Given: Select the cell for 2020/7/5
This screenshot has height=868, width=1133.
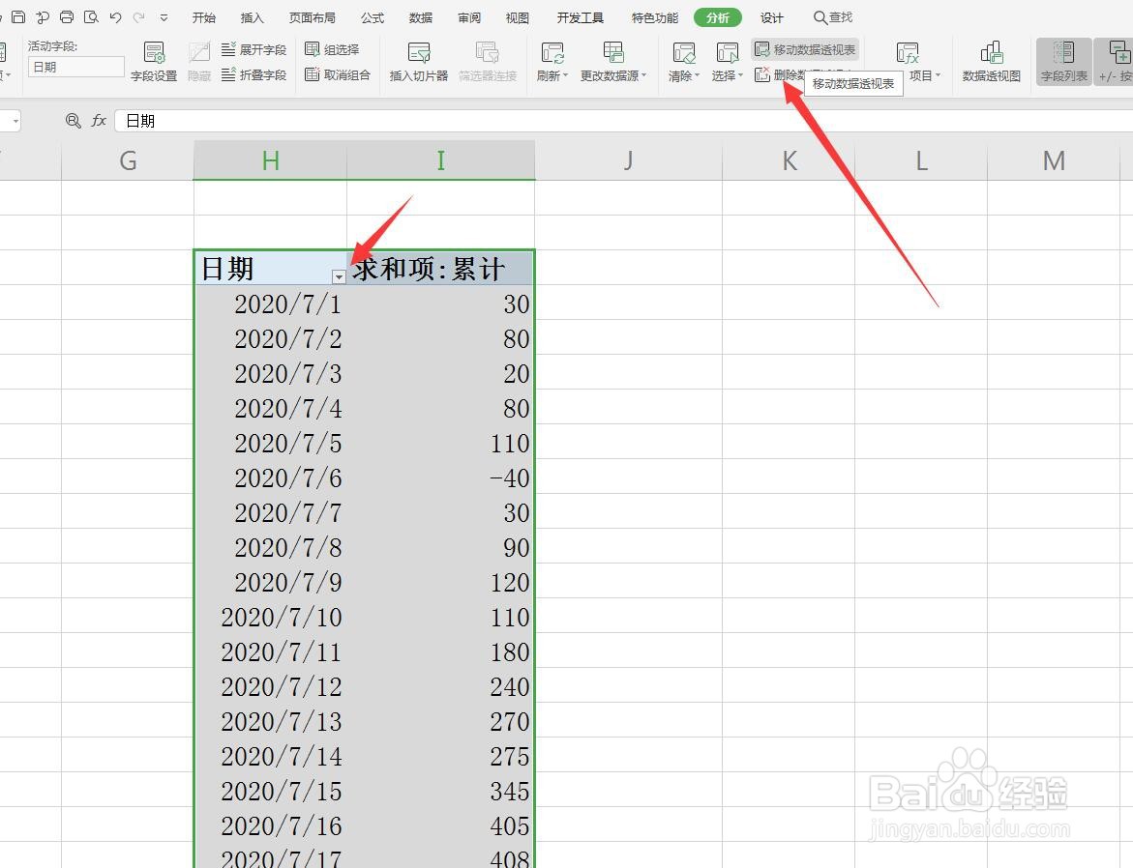Looking at the screenshot, I should tap(287, 443).
